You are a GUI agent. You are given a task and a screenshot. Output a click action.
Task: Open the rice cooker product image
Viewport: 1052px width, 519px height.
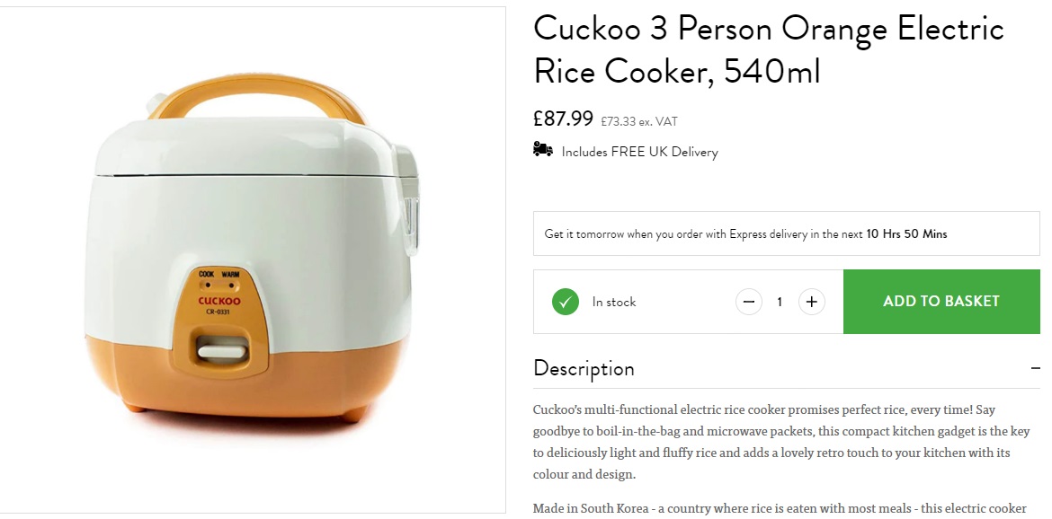pos(251,259)
